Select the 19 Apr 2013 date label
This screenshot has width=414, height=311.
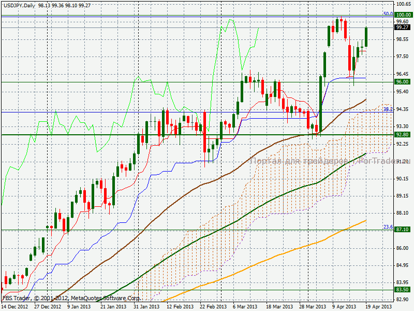tap(379, 307)
